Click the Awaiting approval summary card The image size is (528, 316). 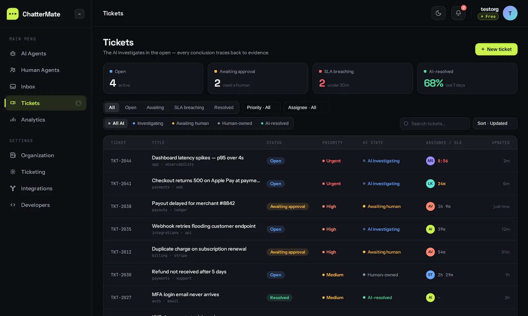[258, 78]
